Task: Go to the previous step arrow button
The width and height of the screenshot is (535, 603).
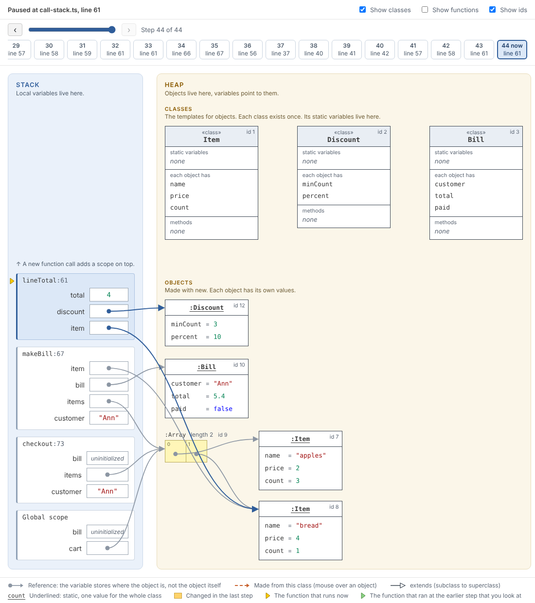Action: (15, 30)
